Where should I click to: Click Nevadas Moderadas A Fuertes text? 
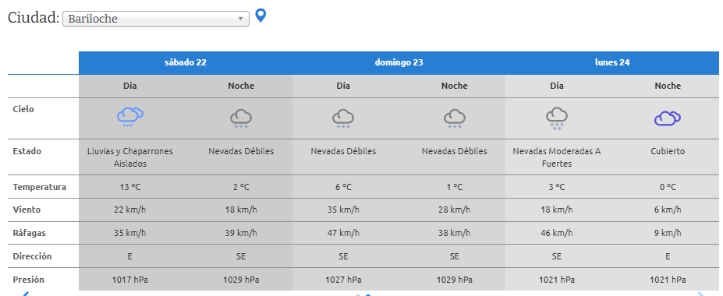click(557, 157)
